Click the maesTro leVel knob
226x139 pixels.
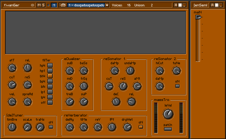point(168,114)
